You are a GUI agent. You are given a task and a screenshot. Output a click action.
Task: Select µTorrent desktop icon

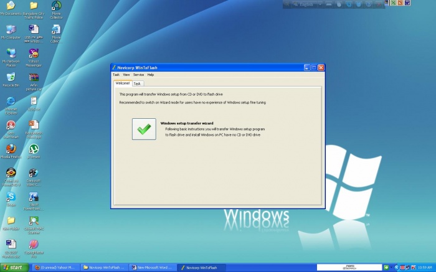tap(34, 151)
